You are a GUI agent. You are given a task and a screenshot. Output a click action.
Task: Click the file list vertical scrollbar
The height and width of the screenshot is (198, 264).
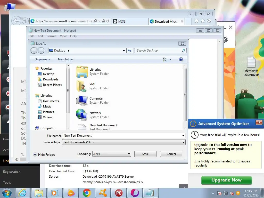pos(185,95)
